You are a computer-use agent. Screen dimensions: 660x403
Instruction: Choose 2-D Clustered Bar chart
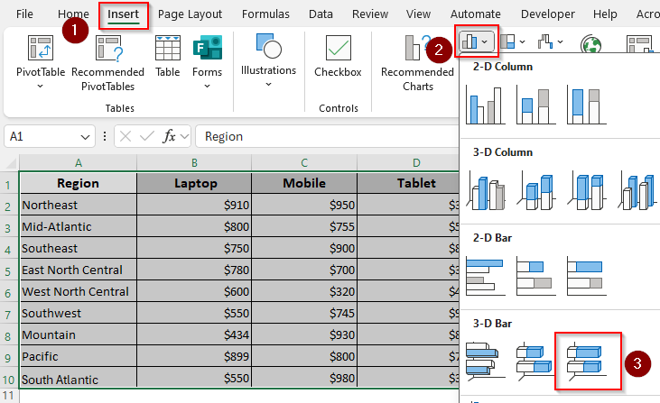(x=486, y=277)
